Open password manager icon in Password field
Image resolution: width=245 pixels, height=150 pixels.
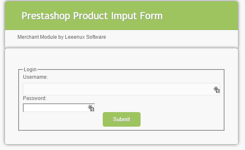(x=91, y=108)
